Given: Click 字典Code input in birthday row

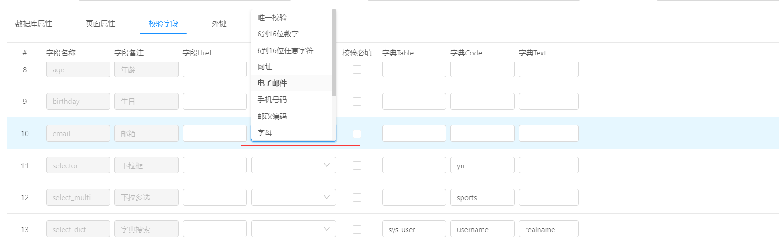Looking at the screenshot, I should (483, 101).
